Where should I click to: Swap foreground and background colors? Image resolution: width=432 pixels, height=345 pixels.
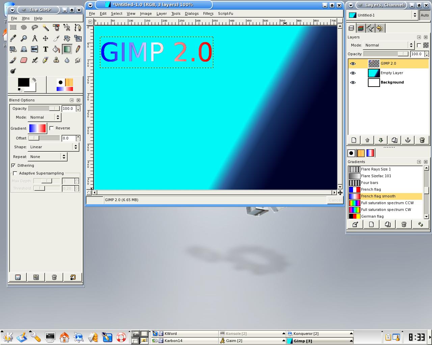(34, 80)
